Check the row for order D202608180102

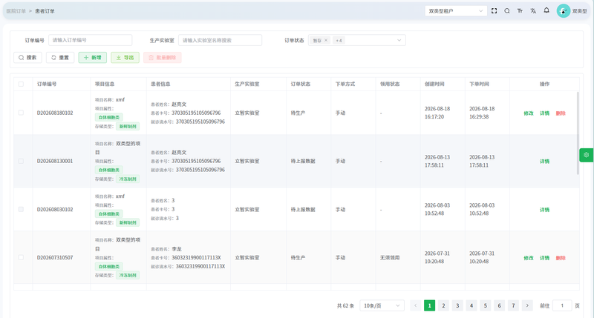point(21,113)
